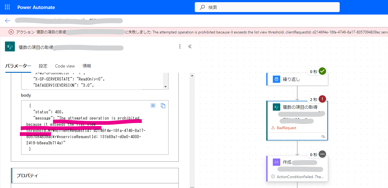Expand the プロパティ section
Viewport: 388px width, 188px height.
(x=95, y=176)
